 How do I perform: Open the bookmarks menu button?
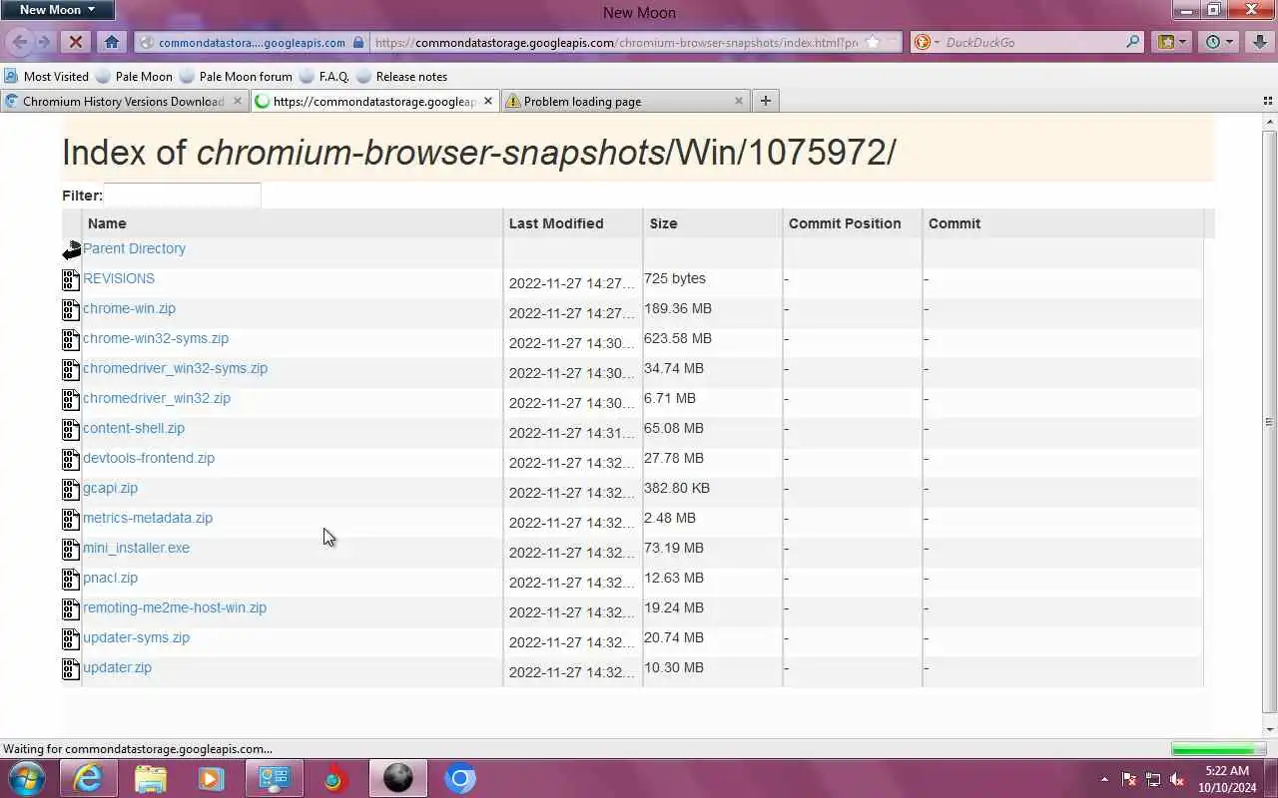[1171, 42]
